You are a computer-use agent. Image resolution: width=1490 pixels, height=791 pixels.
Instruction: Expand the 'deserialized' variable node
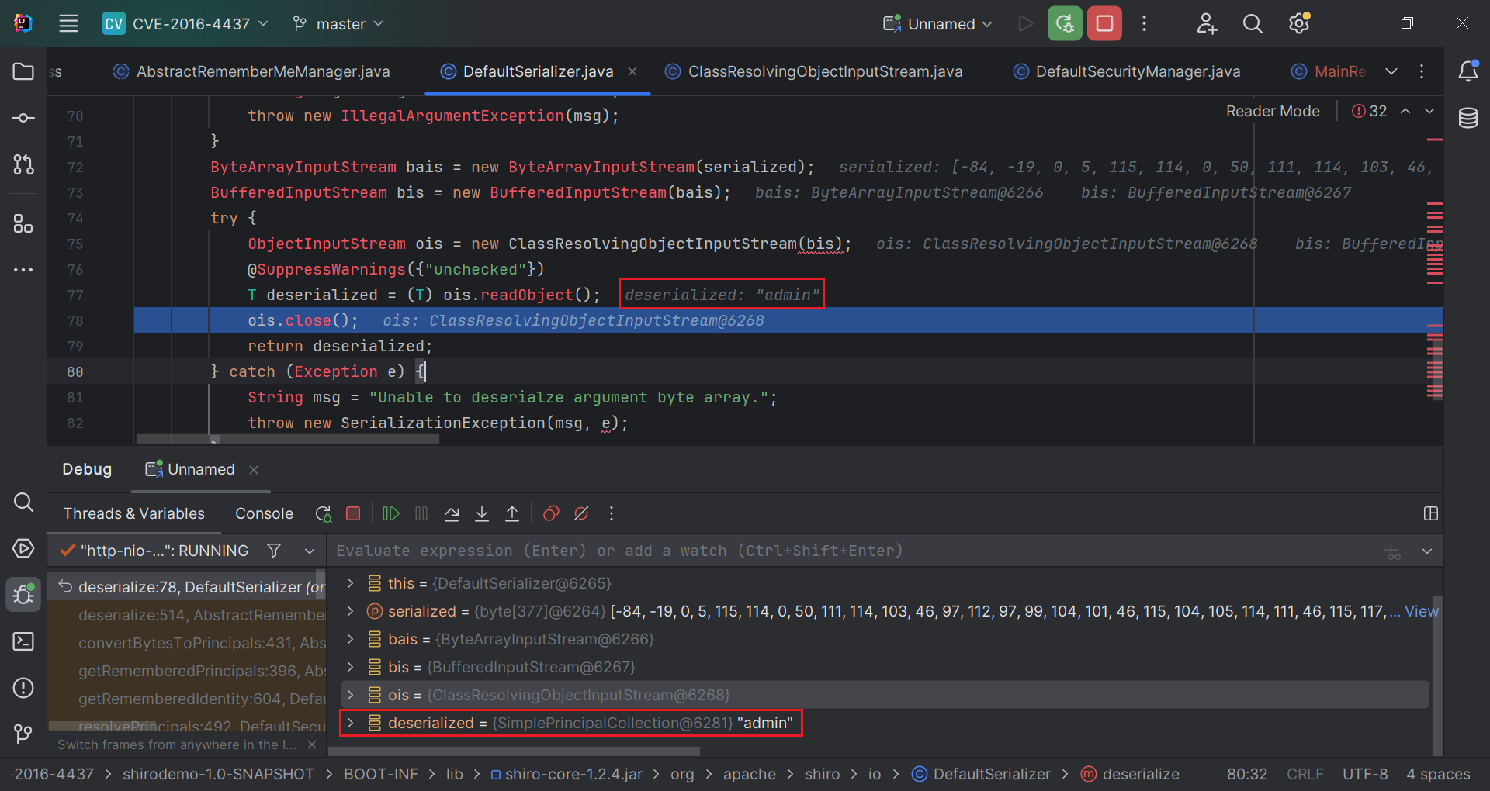[350, 723]
